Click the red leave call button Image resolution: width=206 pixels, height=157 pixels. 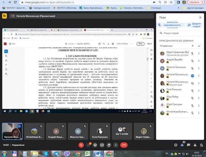pyautogui.click(x=124, y=145)
